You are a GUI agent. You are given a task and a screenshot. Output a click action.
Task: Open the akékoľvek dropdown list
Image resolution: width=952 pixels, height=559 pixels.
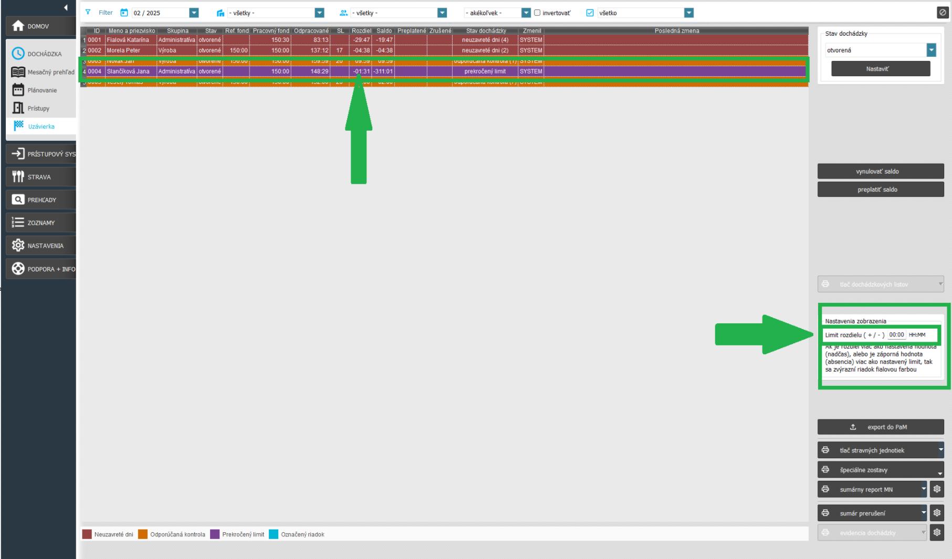[x=526, y=13]
